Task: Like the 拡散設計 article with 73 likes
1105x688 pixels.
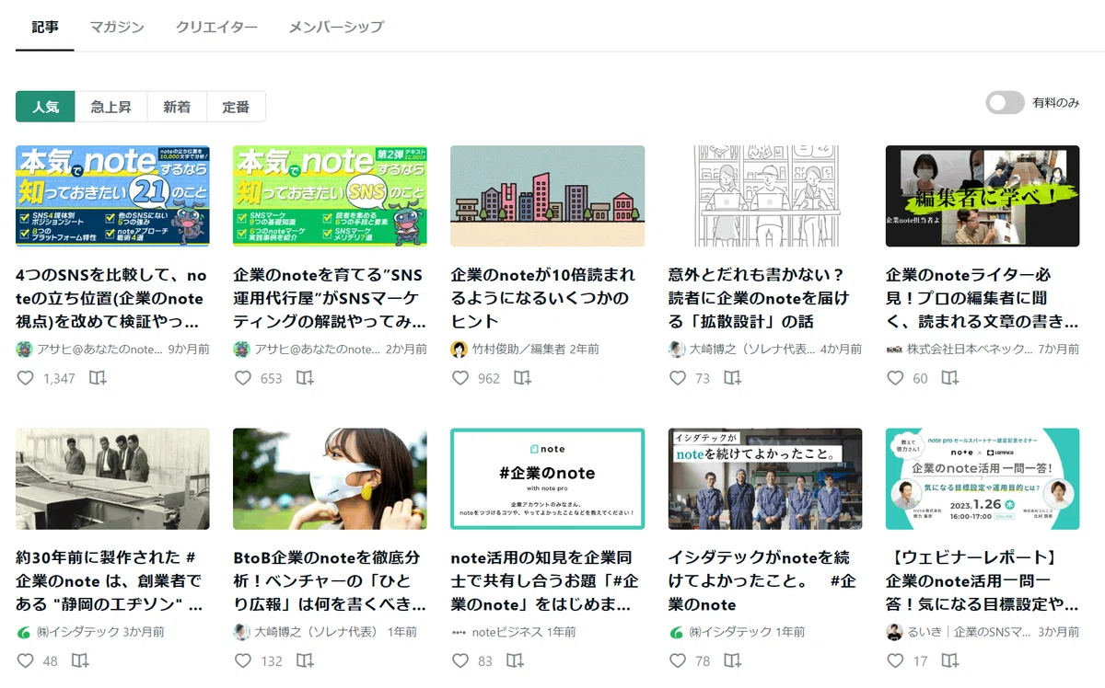Action: pos(678,378)
